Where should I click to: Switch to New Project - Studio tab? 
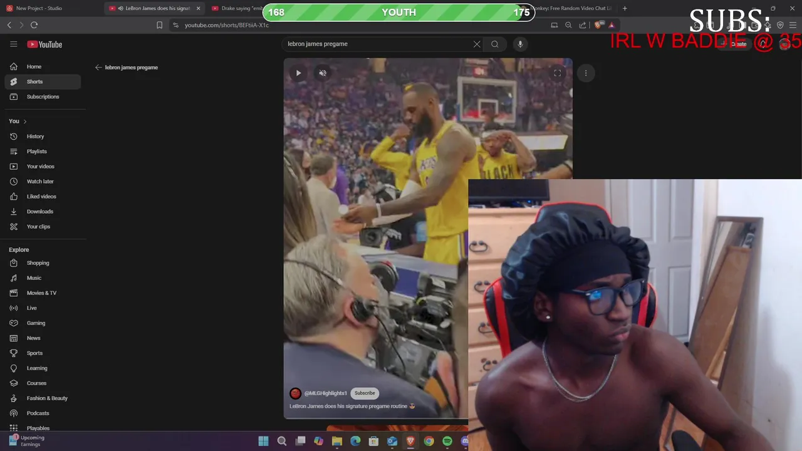tap(51, 8)
